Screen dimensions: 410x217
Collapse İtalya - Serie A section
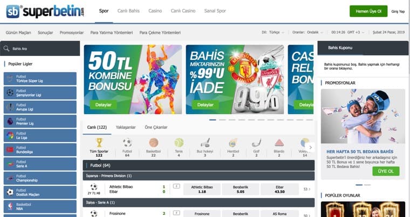(x=199, y=202)
